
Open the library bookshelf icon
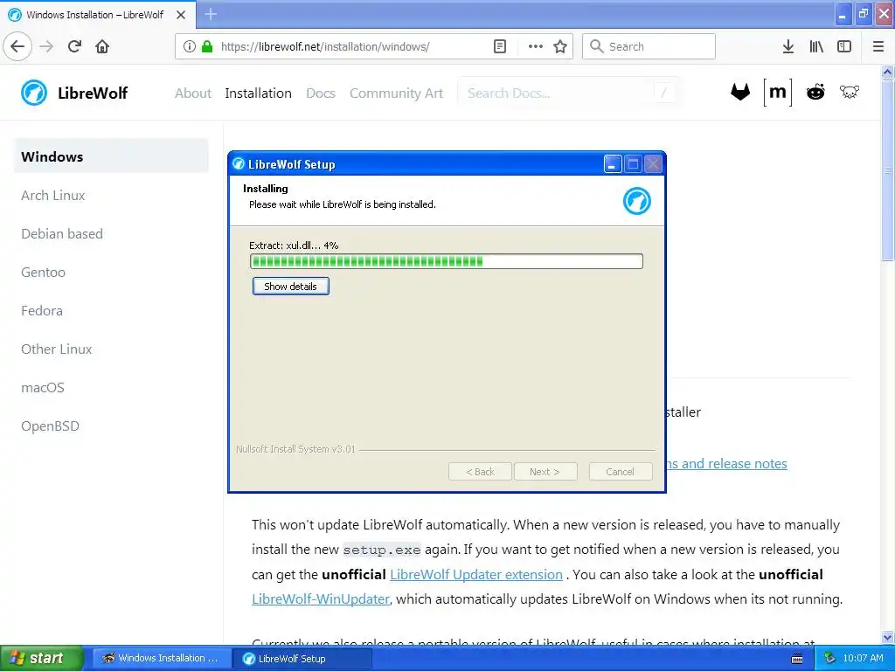pos(816,46)
